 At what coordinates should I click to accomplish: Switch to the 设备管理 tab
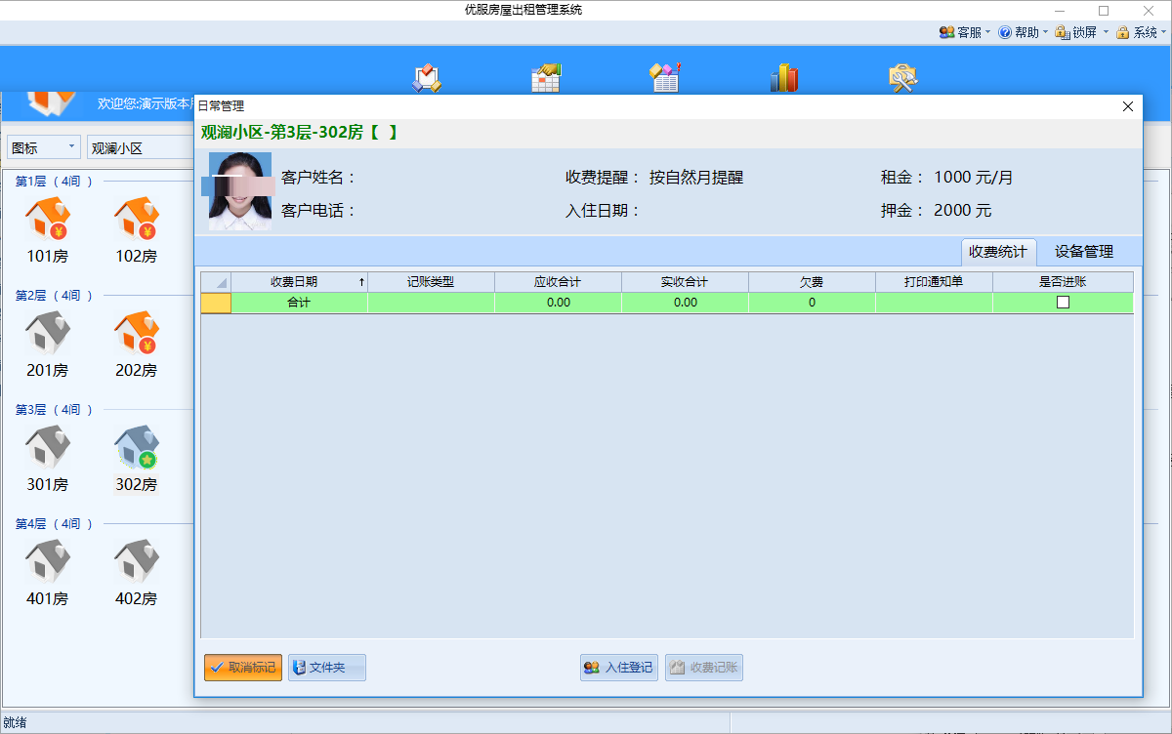click(x=1084, y=251)
